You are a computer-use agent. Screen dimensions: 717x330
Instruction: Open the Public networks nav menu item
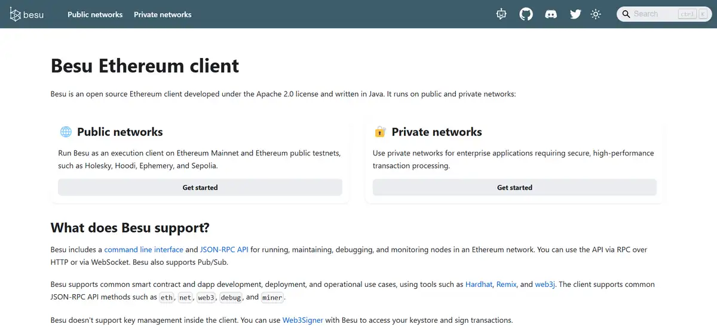pyautogui.click(x=95, y=14)
